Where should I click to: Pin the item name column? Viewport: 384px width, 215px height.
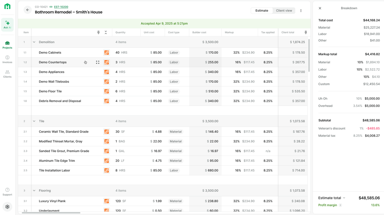pos(99,33)
